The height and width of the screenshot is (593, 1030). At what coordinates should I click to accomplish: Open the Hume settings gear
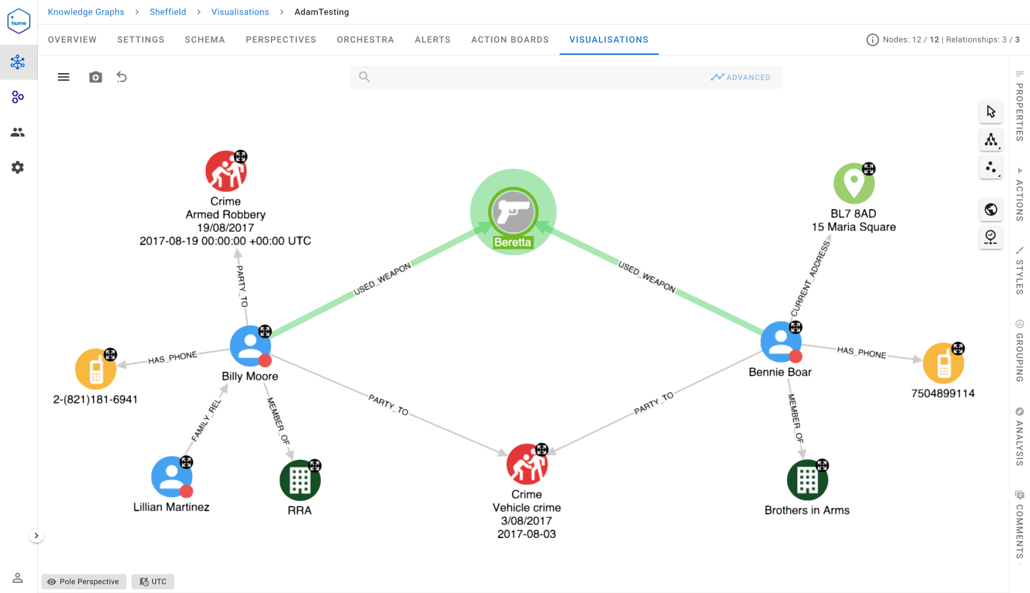pyautogui.click(x=18, y=168)
